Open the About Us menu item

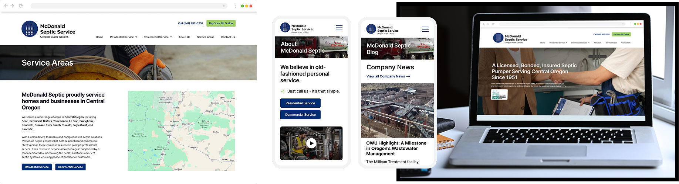185,37
